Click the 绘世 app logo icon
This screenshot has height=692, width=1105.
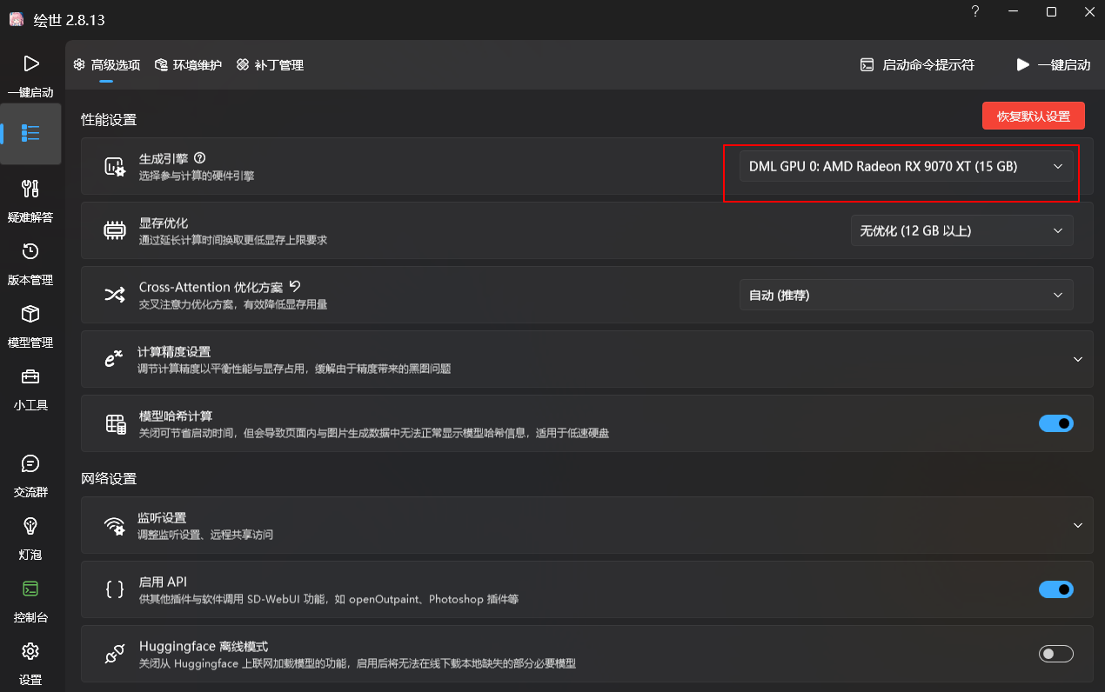pos(16,19)
